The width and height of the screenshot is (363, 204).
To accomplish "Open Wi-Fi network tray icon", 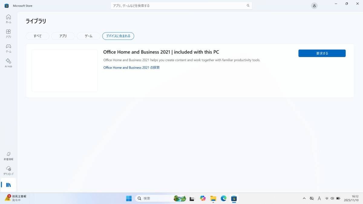I will tap(327, 199).
